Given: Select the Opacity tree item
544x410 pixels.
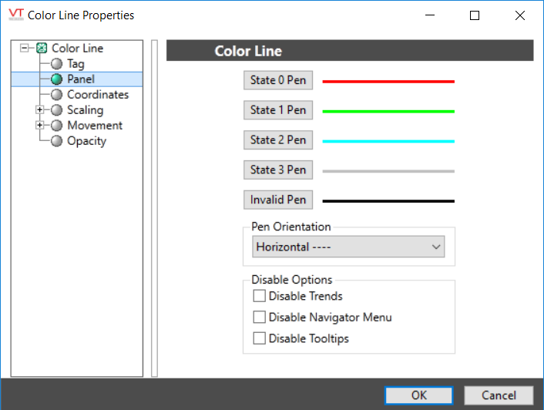Looking at the screenshot, I should pos(86,141).
